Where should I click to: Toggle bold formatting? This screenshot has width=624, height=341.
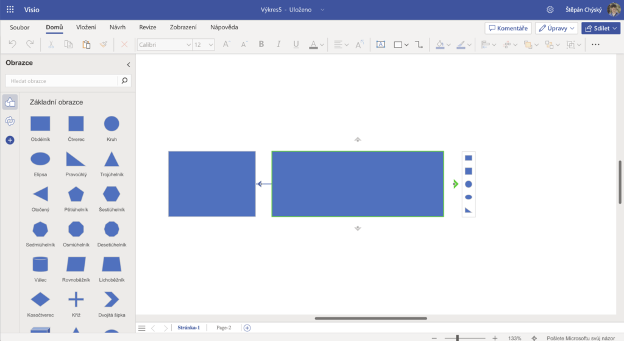(261, 45)
